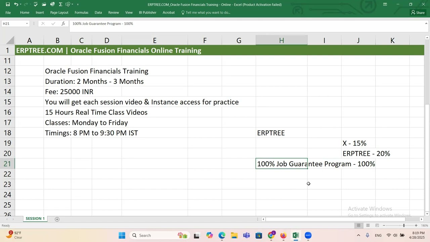Go to the Data tab
This screenshot has height=242, width=430.
(98, 12)
